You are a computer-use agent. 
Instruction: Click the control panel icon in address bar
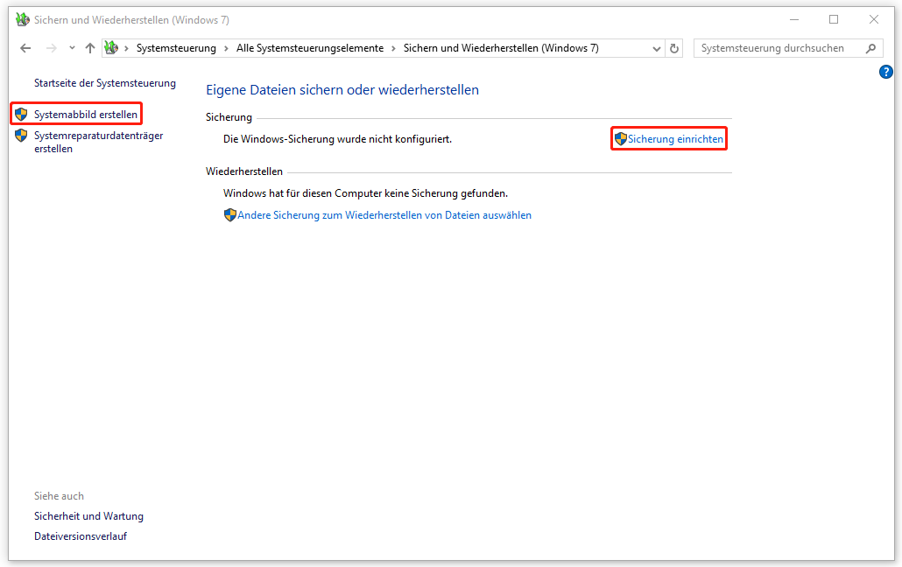pos(111,48)
